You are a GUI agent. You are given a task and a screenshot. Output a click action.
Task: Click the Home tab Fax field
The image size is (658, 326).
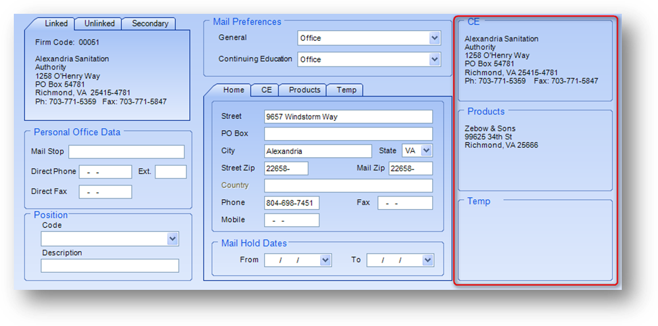tap(405, 203)
